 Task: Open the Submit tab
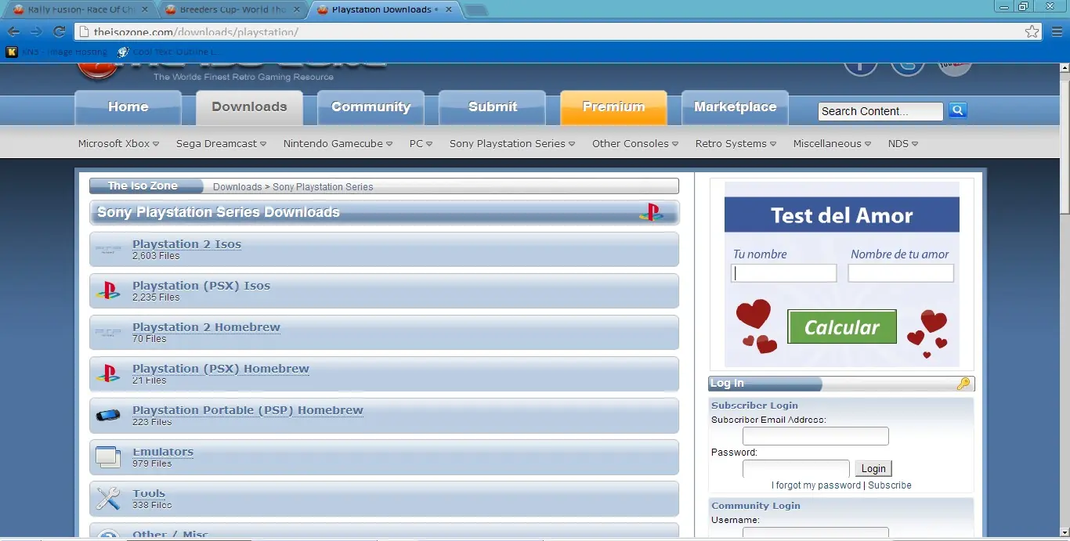(x=492, y=107)
